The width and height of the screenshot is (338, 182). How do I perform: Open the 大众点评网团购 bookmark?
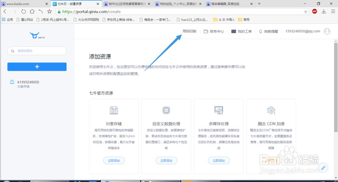(x=86, y=20)
